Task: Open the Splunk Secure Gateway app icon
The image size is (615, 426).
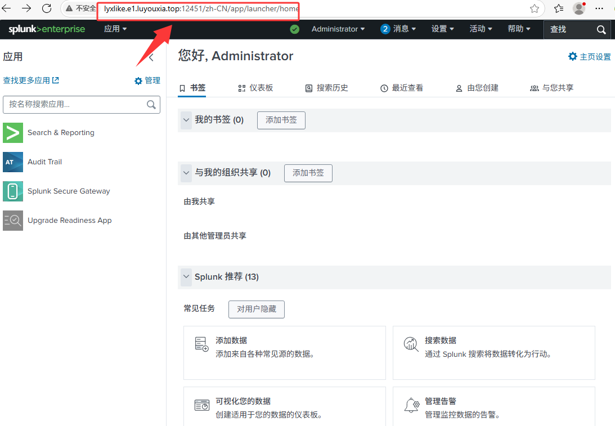Action: tap(13, 191)
